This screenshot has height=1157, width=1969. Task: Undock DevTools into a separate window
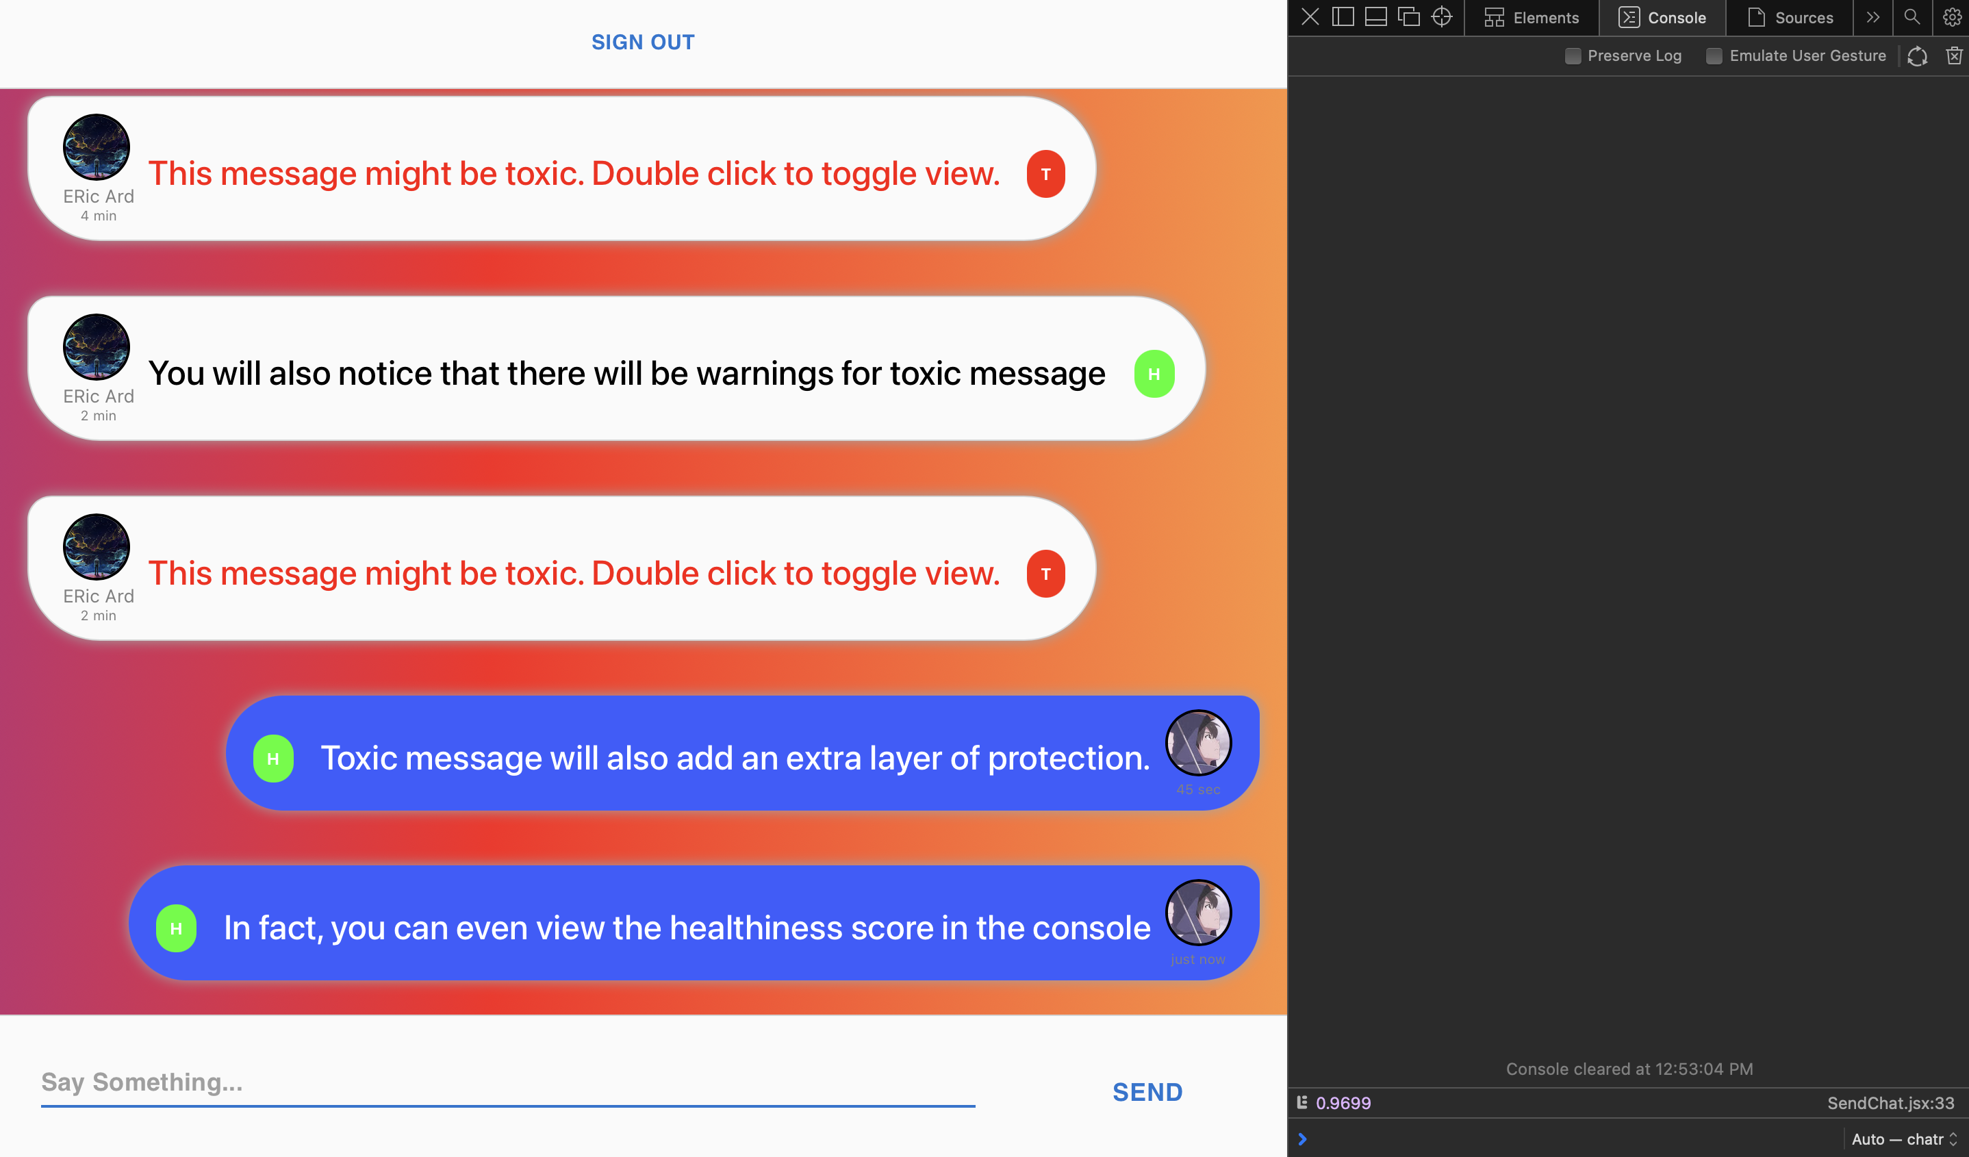1408,17
